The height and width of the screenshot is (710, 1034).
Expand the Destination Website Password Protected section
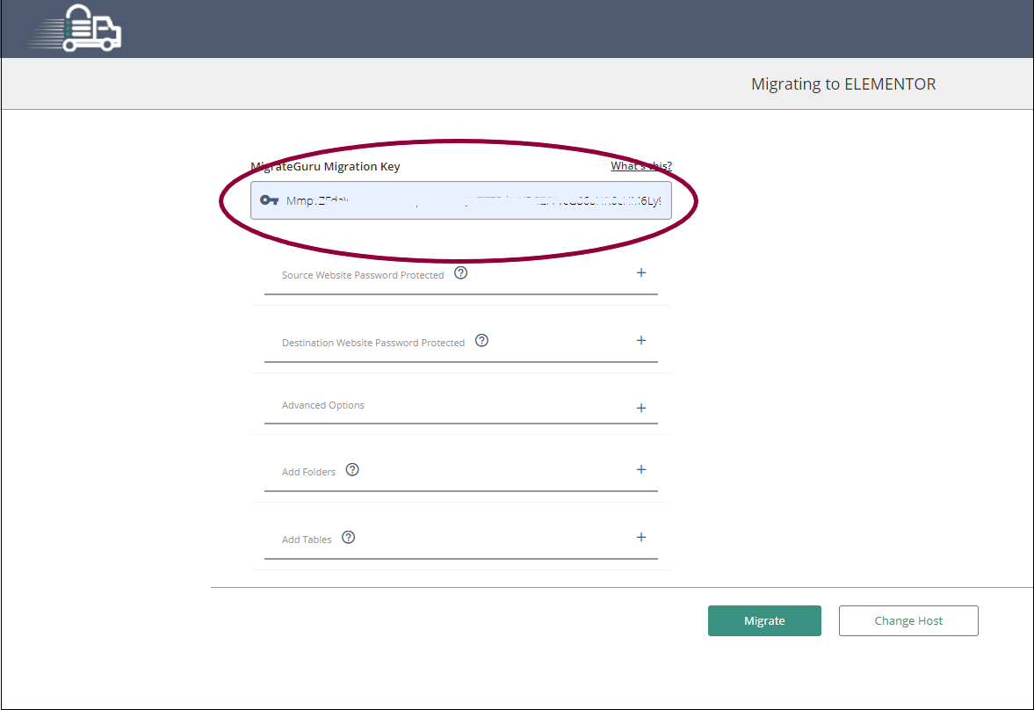tap(641, 340)
